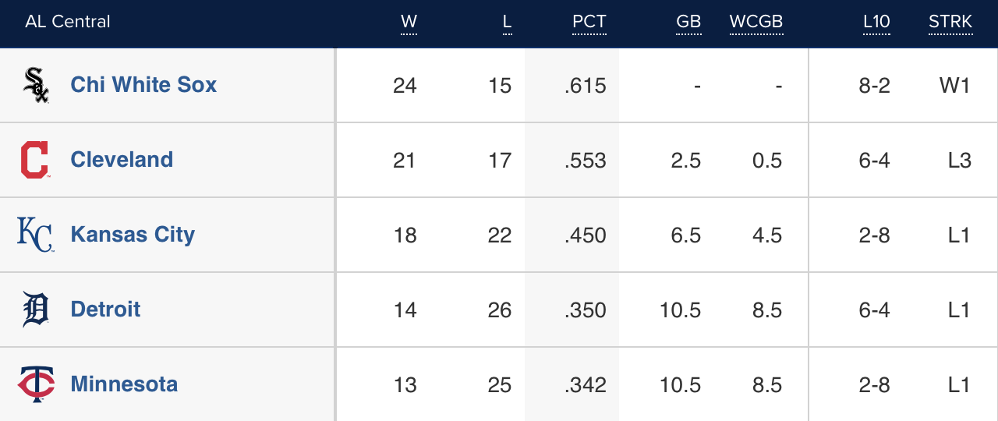Click the Detroit Tigers logo

[36, 310]
